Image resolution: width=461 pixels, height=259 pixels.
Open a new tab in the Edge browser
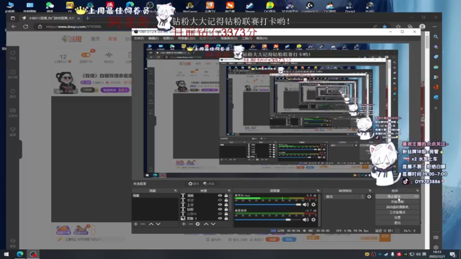(88, 18)
